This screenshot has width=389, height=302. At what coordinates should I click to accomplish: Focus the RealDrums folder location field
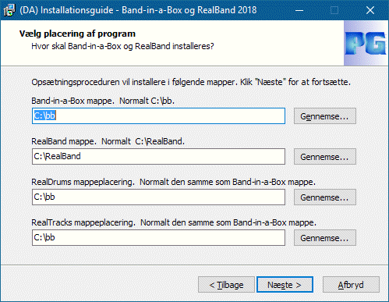[x=158, y=197]
